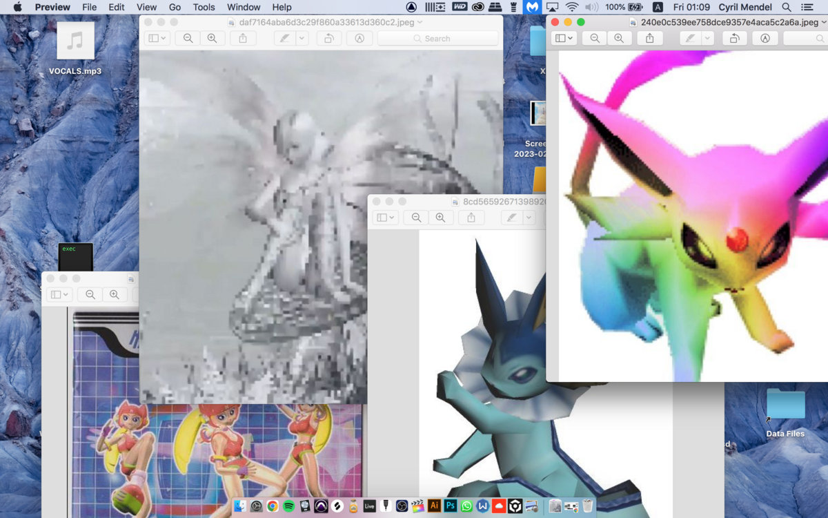828x518 pixels.
Task: Click the Search field in daf7164 window
Action: [x=437, y=39]
